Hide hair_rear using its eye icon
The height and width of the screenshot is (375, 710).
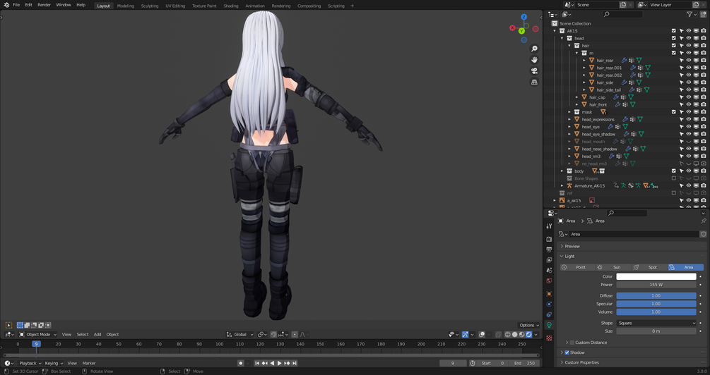click(689, 61)
